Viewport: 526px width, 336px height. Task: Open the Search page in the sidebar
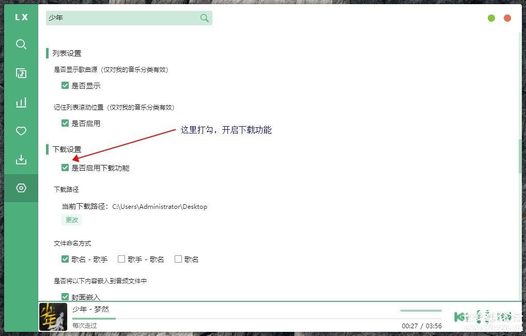tap(21, 44)
